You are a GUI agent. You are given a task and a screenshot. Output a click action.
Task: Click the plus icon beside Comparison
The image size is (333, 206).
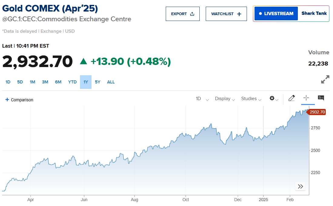click(7, 100)
